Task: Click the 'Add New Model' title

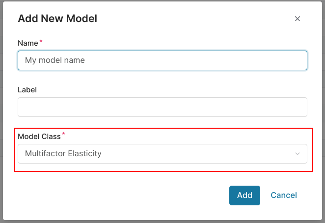Action: coord(57,19)
